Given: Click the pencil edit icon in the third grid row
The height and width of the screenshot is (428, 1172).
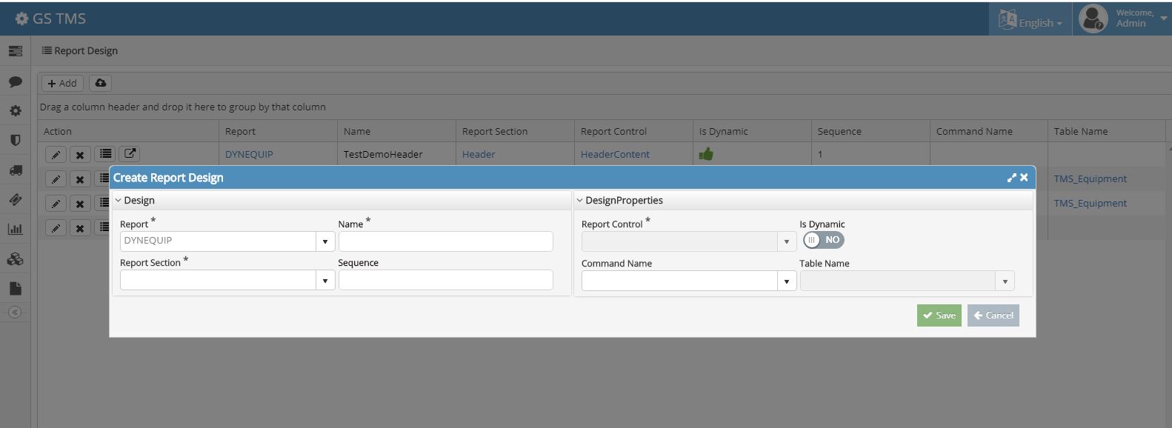Looking at the screenshot, I should point(56,204).
